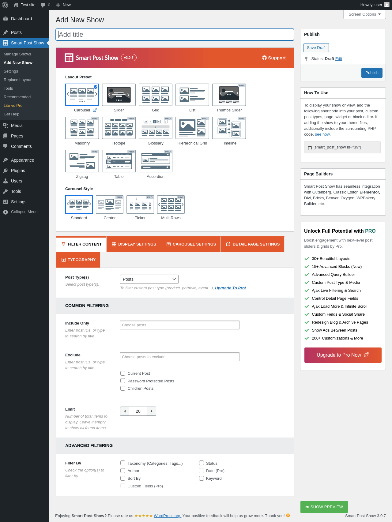This screenshot has width=392, height=522.
Task: Open Manage Shows submenu item
Action: tap(17, 54)
